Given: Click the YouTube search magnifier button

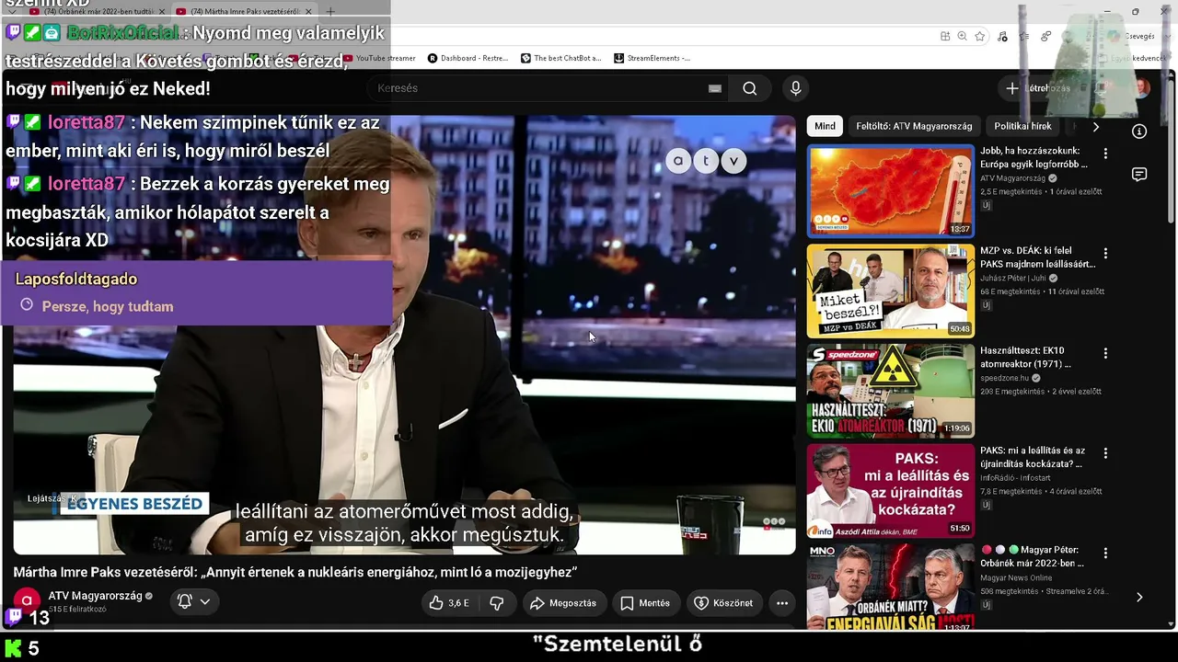Looking at the screenshot, I should pyautogui.click(x=750, y=88).
